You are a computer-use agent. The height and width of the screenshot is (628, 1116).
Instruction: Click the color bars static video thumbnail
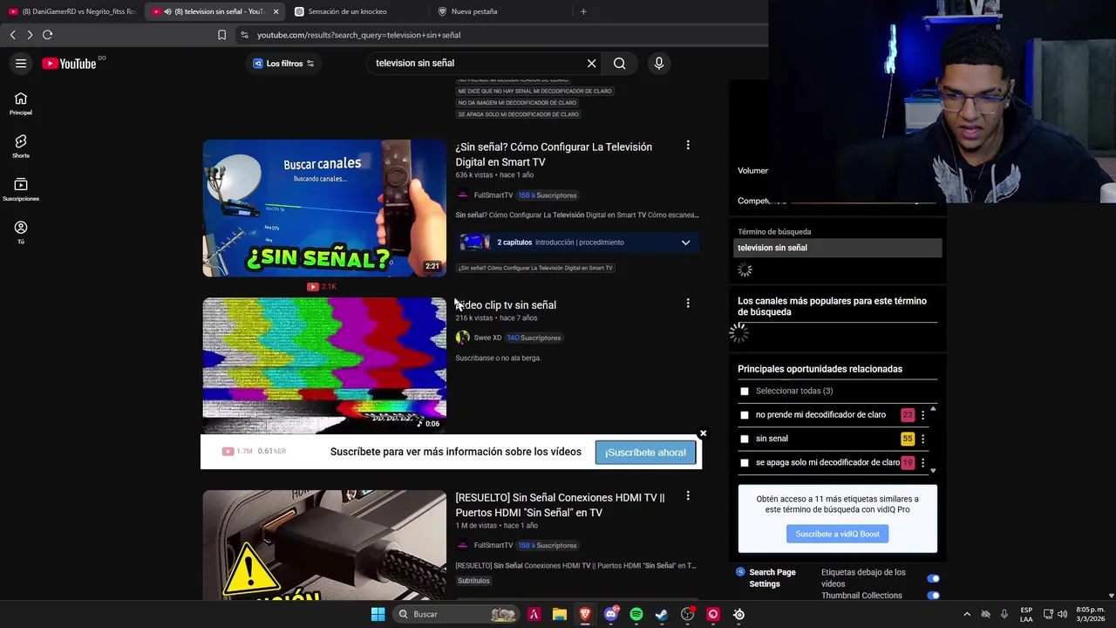pos(324,365)
